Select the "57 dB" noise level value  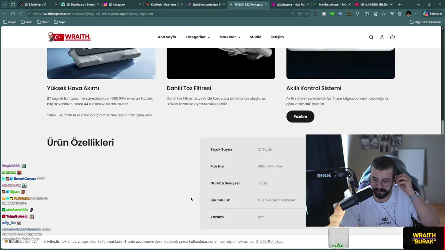coord(262,183)
